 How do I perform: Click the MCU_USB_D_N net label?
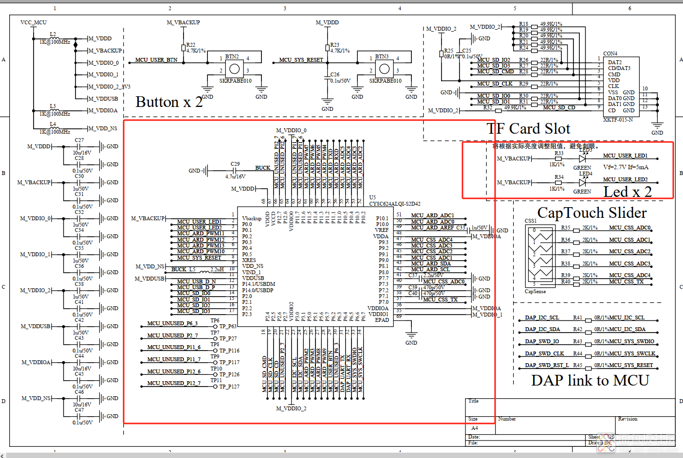[x=196, y=282]
